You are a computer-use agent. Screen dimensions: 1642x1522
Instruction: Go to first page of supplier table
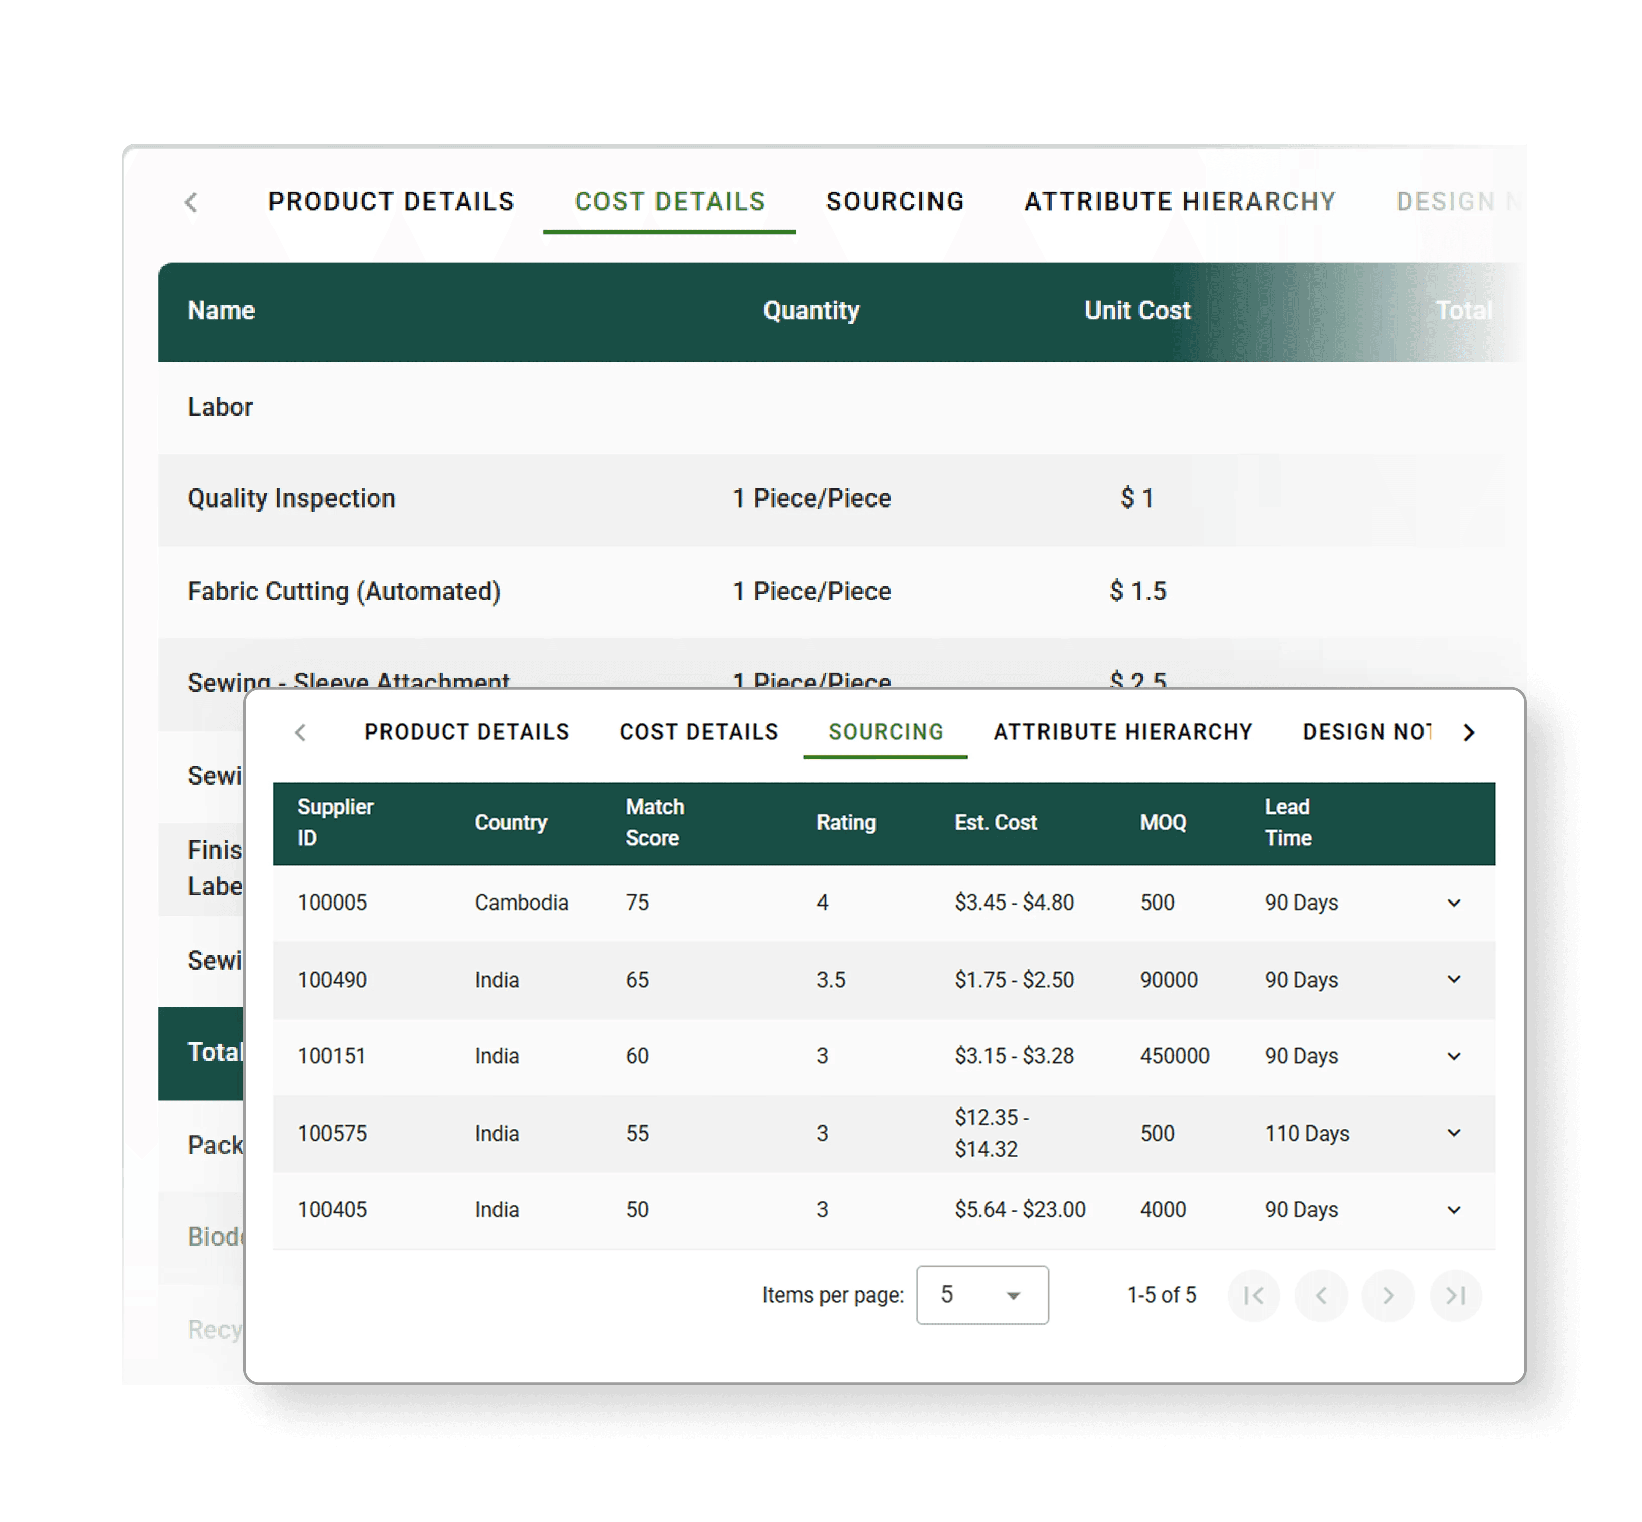click(1253, 1295)
